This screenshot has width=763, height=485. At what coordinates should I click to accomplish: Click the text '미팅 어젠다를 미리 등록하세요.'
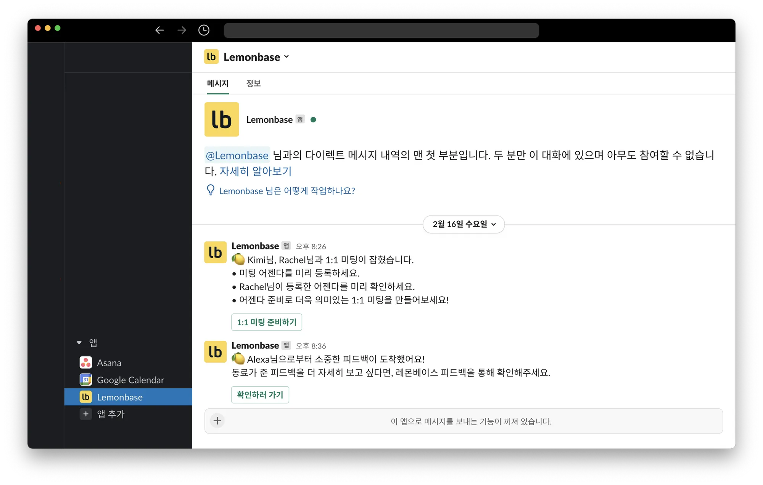(299, 273)
